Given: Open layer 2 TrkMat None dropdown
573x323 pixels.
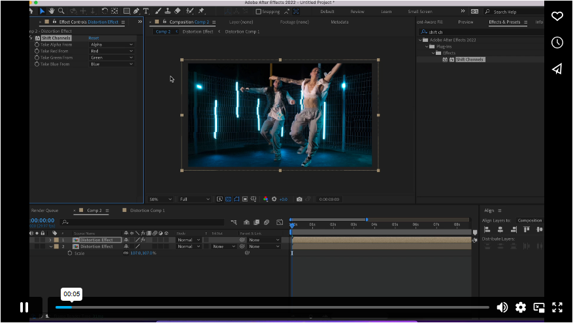Looking at the screenshot, I should pos(224,246).
